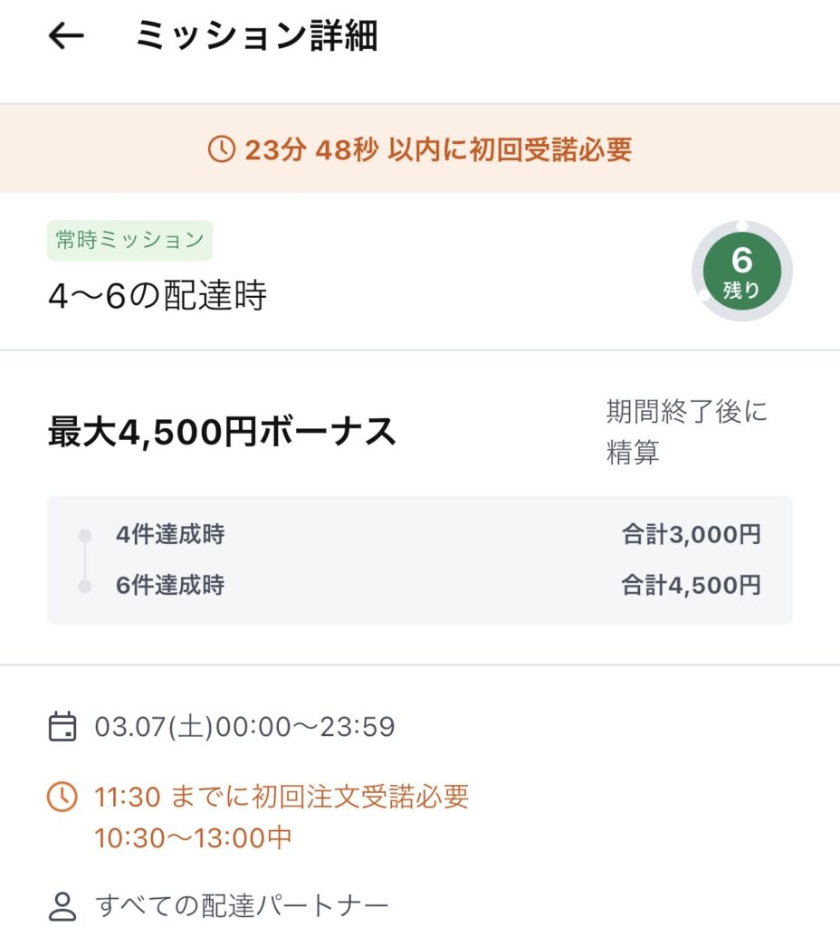Tap the 常時ミッション green tag
Viewport: 840px width, 927px height.
[x=129, y=240]
